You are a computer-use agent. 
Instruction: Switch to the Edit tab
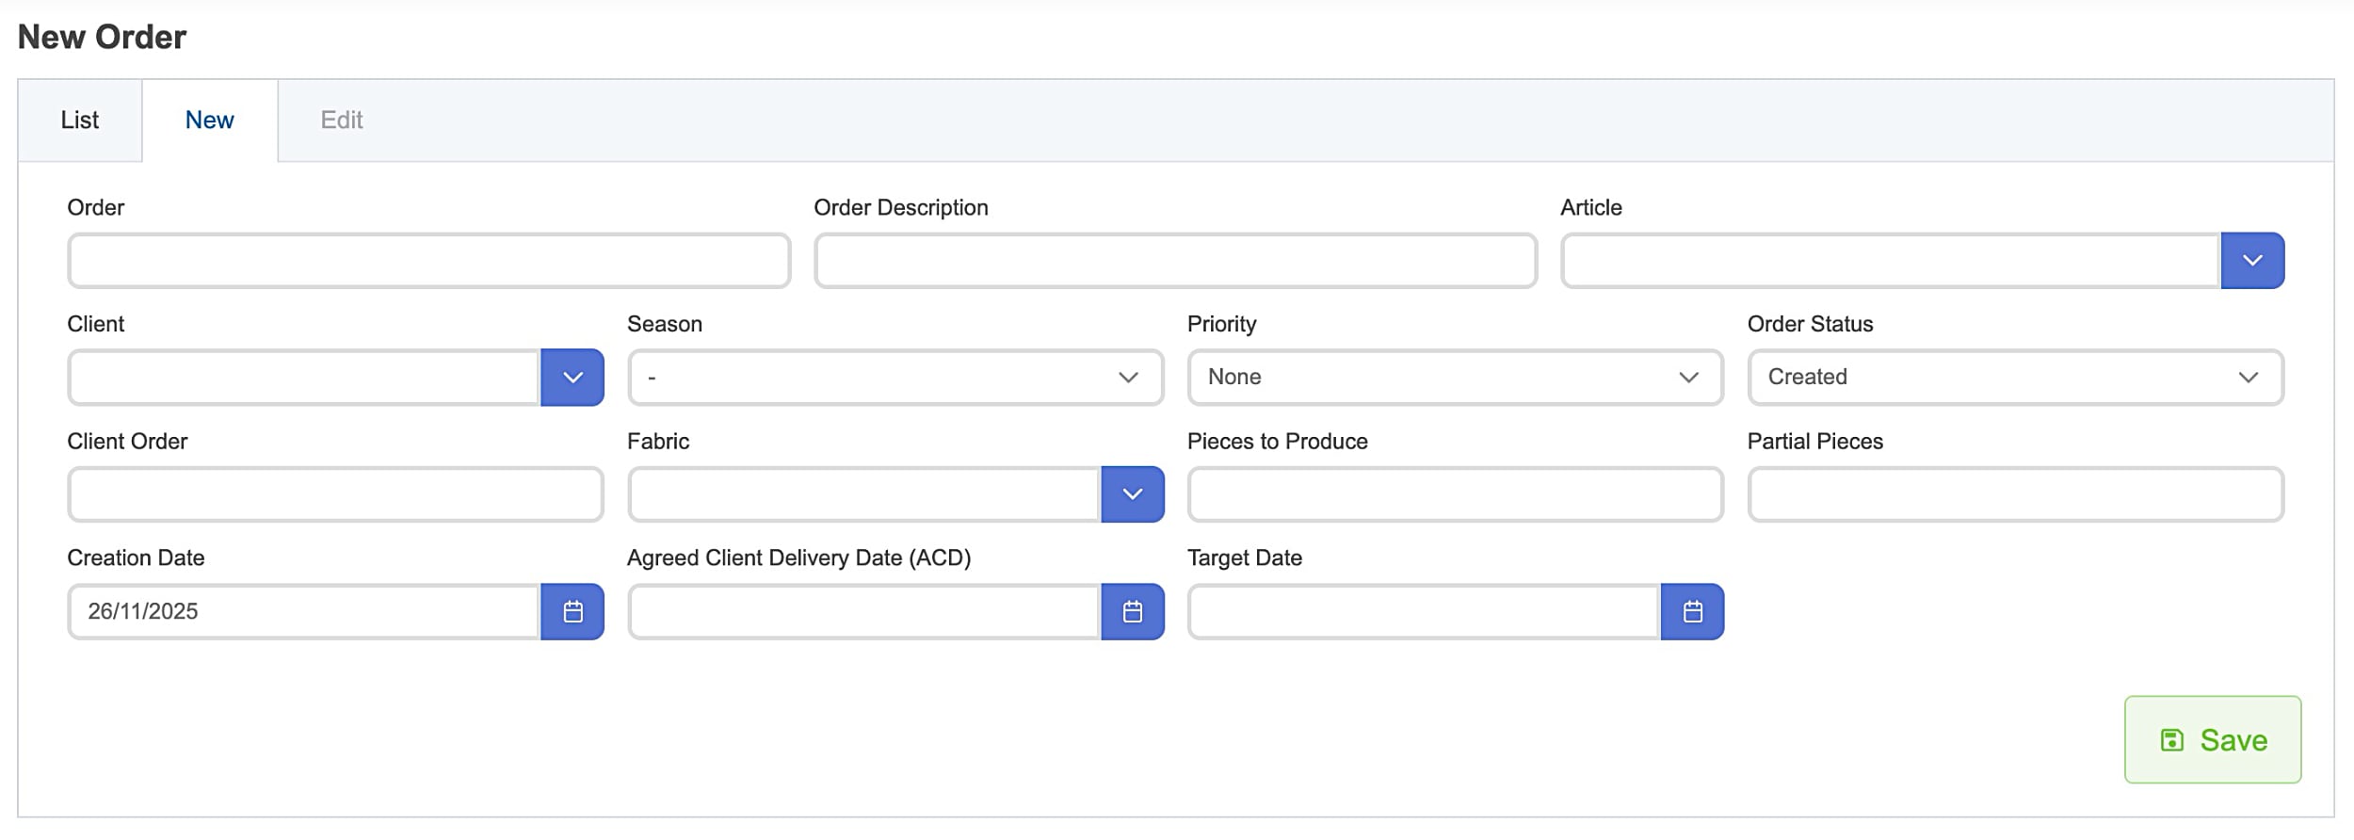tap(341, 121)
